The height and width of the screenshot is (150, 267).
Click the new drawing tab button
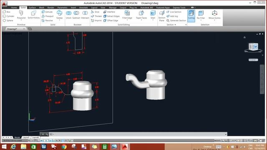[x=30, y=29]
